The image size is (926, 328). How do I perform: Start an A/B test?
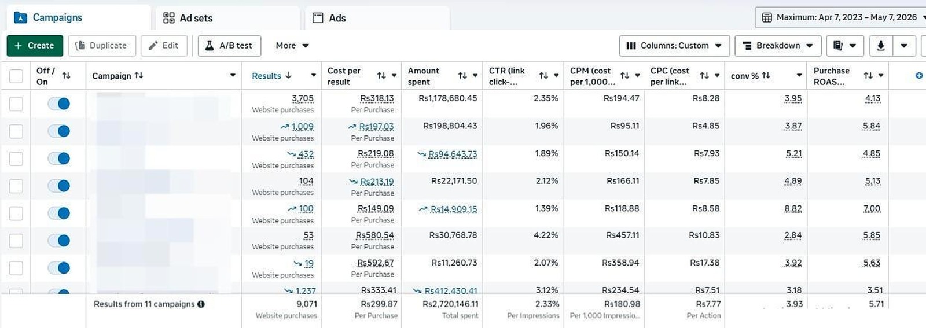229,46
